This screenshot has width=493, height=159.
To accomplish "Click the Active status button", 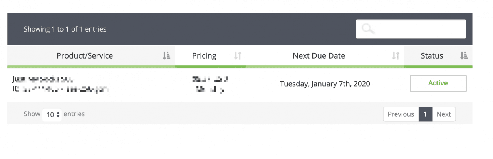I will point(438,83).
